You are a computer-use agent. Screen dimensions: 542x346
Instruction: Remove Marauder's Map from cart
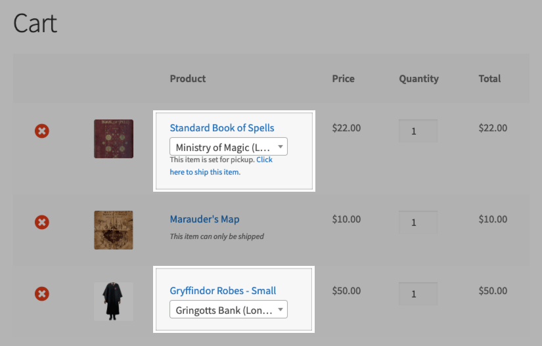point(41,223)
